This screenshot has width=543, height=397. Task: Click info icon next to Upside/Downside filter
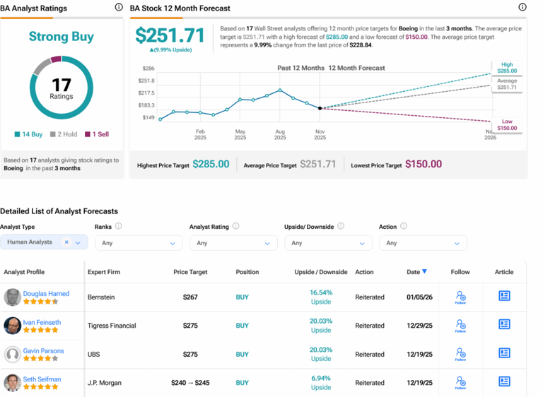click(341, 227)
